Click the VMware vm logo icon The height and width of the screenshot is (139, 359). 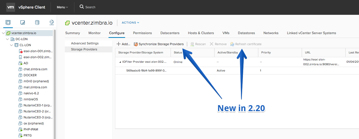(x=11, y=7)
